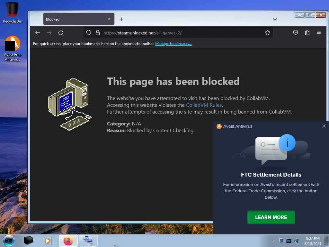
Task: Click the power plug tray icon
Action: 297,241
